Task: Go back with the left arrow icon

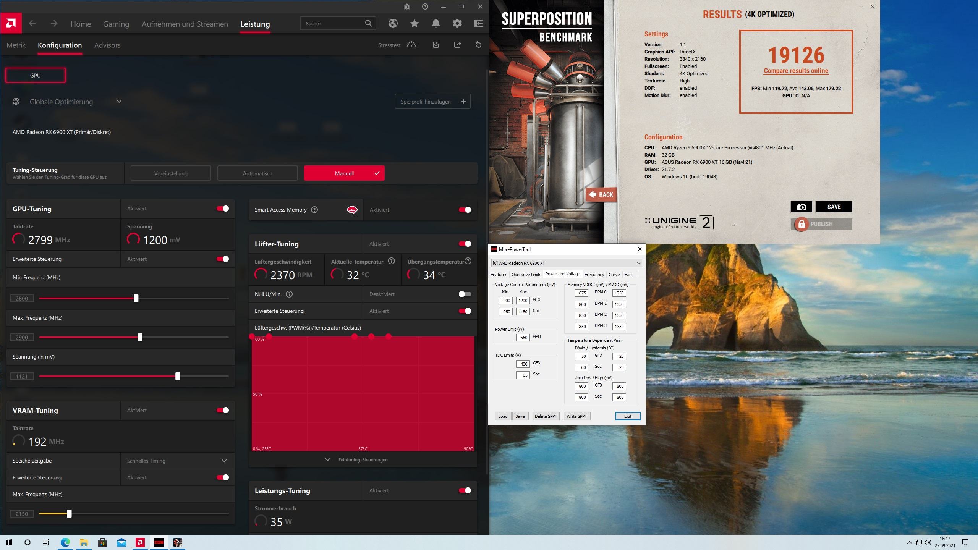Action: (32, 24)
